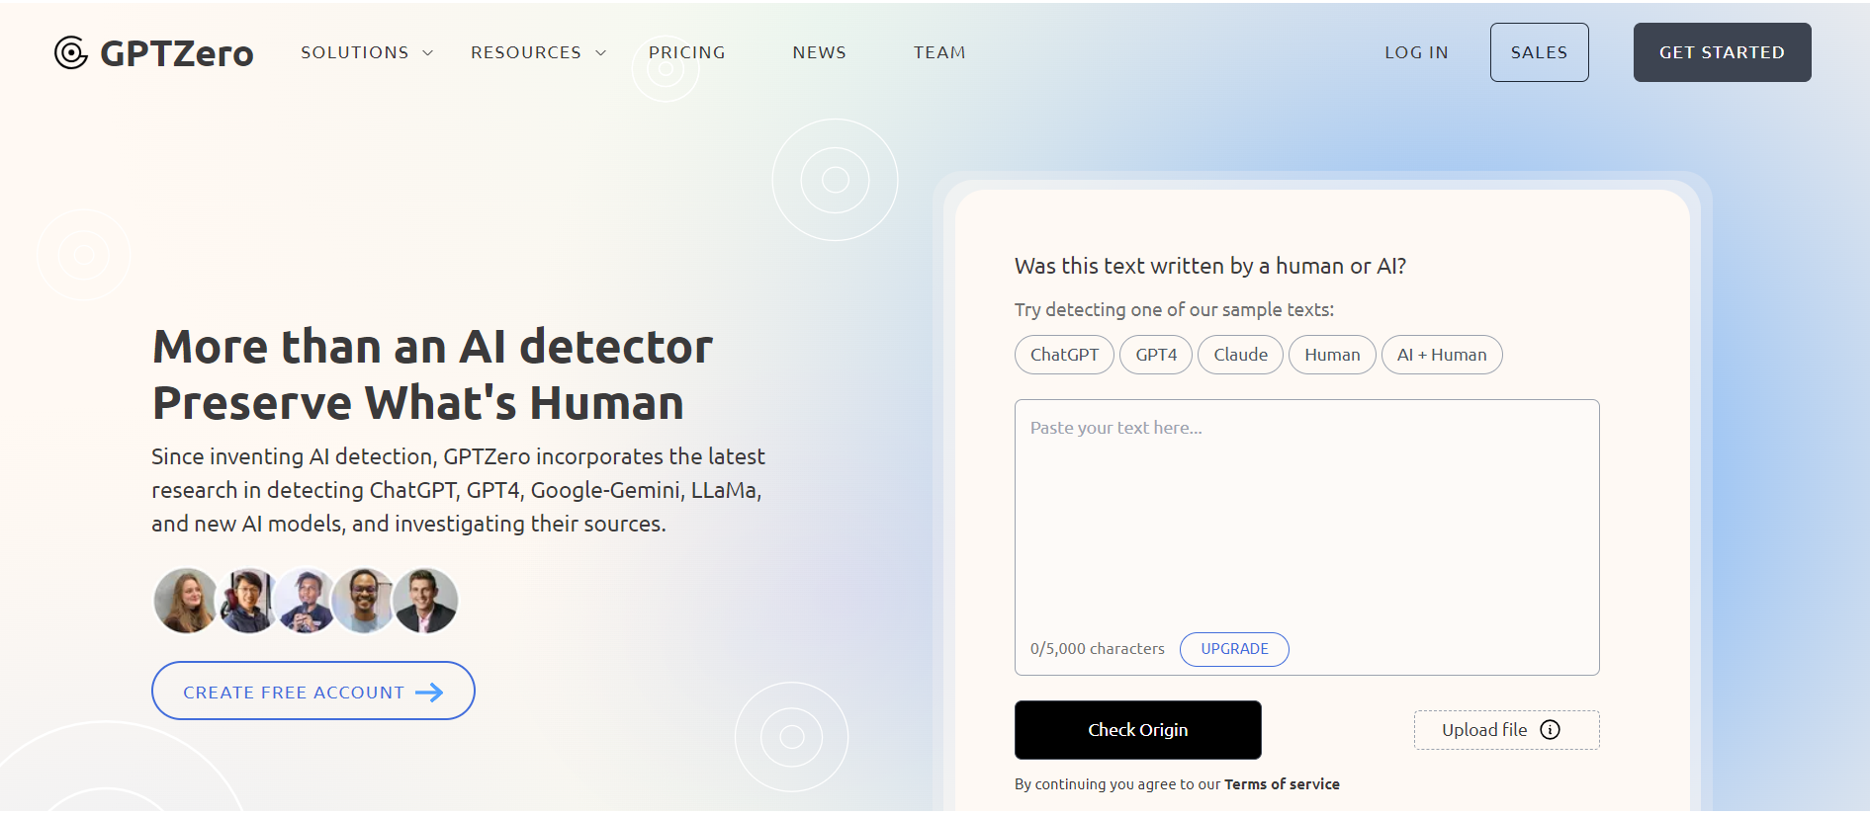Image resolution: width=1870 pixels, height=816 pixels.
Task: Click the GPTZero wordmark text
Action: pyautogui.click(x=177, y=53)
